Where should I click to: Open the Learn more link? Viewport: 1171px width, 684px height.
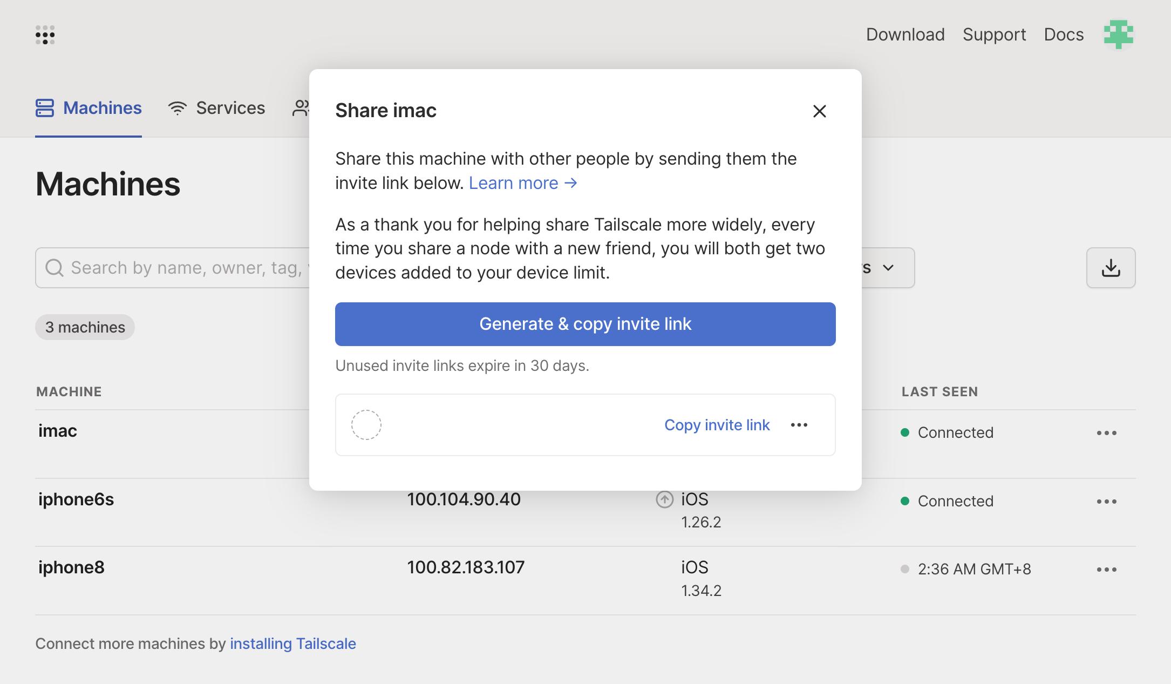click(x=522, y=183)
